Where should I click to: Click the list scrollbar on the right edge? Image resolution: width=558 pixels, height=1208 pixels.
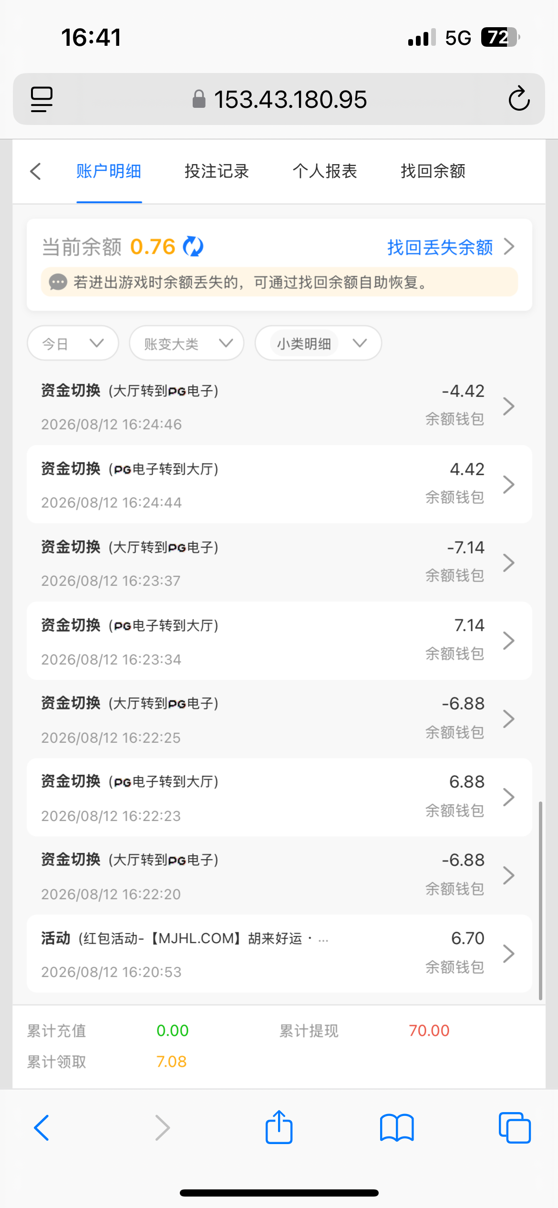pos(540,900)
